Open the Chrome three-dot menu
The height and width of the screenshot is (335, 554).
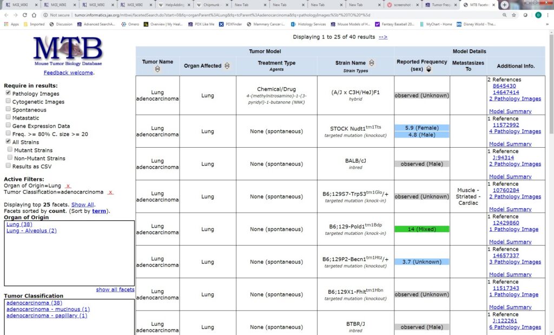(548, 15)
